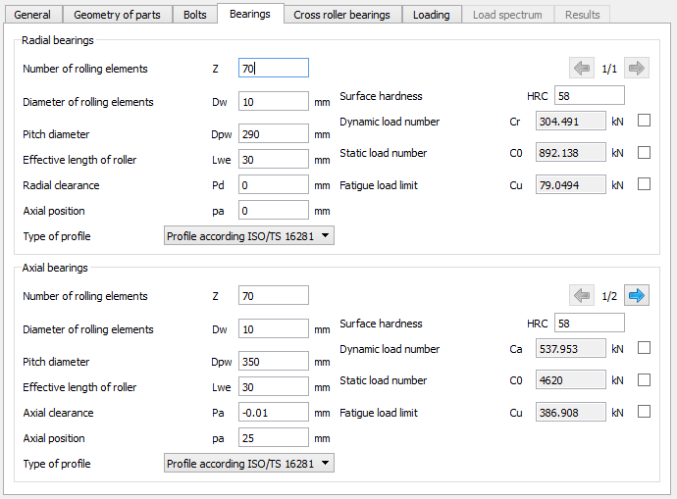The image size is (677, 499).
Task: Select the Geometry of parts tab
Action: [x=118, y=15]
